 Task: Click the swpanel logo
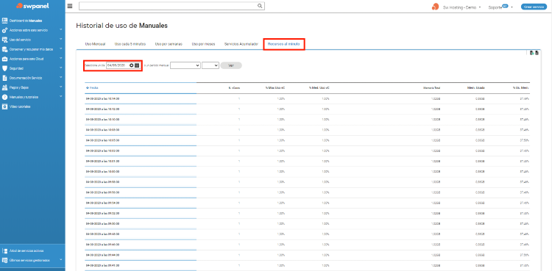click(32, 6)
